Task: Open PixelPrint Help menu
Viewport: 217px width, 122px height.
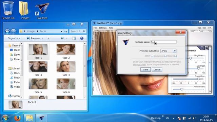Action: tap(111, 28)
